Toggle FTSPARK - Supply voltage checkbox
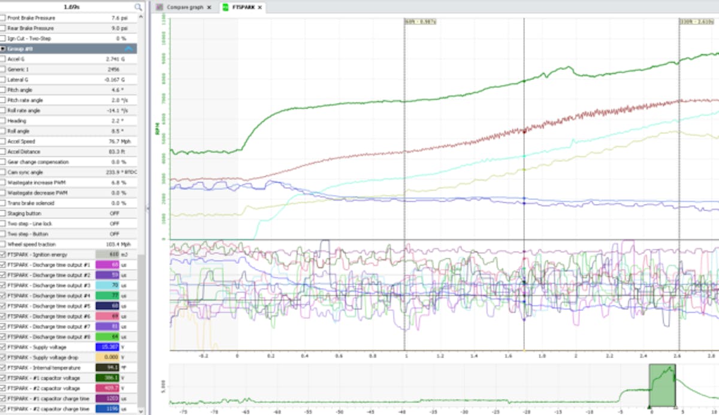Image resolution: width=719 pixels, height=415 pixels. tap(3, 347)
